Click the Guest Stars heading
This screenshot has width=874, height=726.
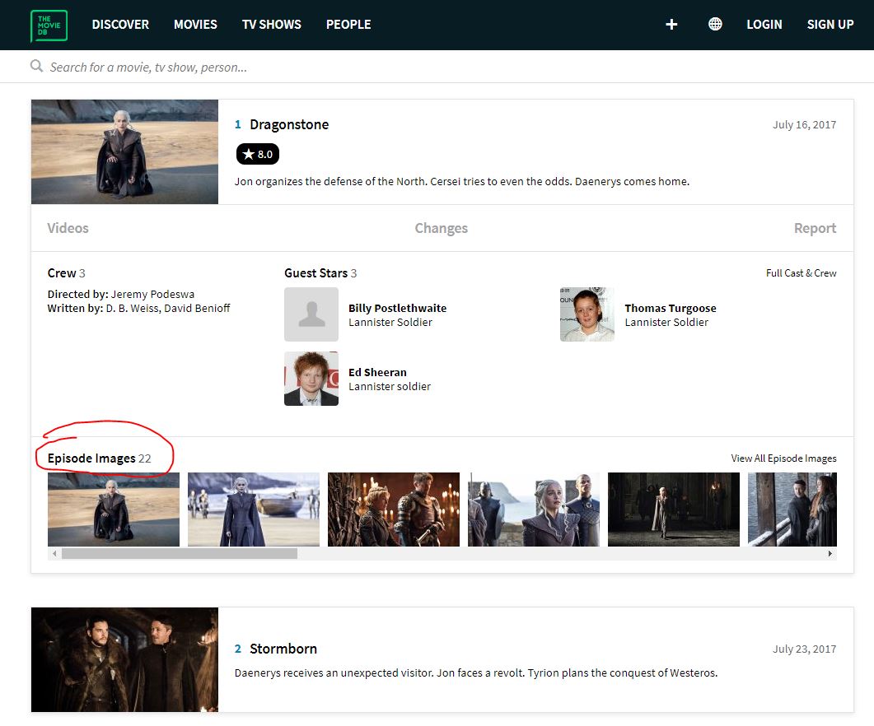[316, 273]
